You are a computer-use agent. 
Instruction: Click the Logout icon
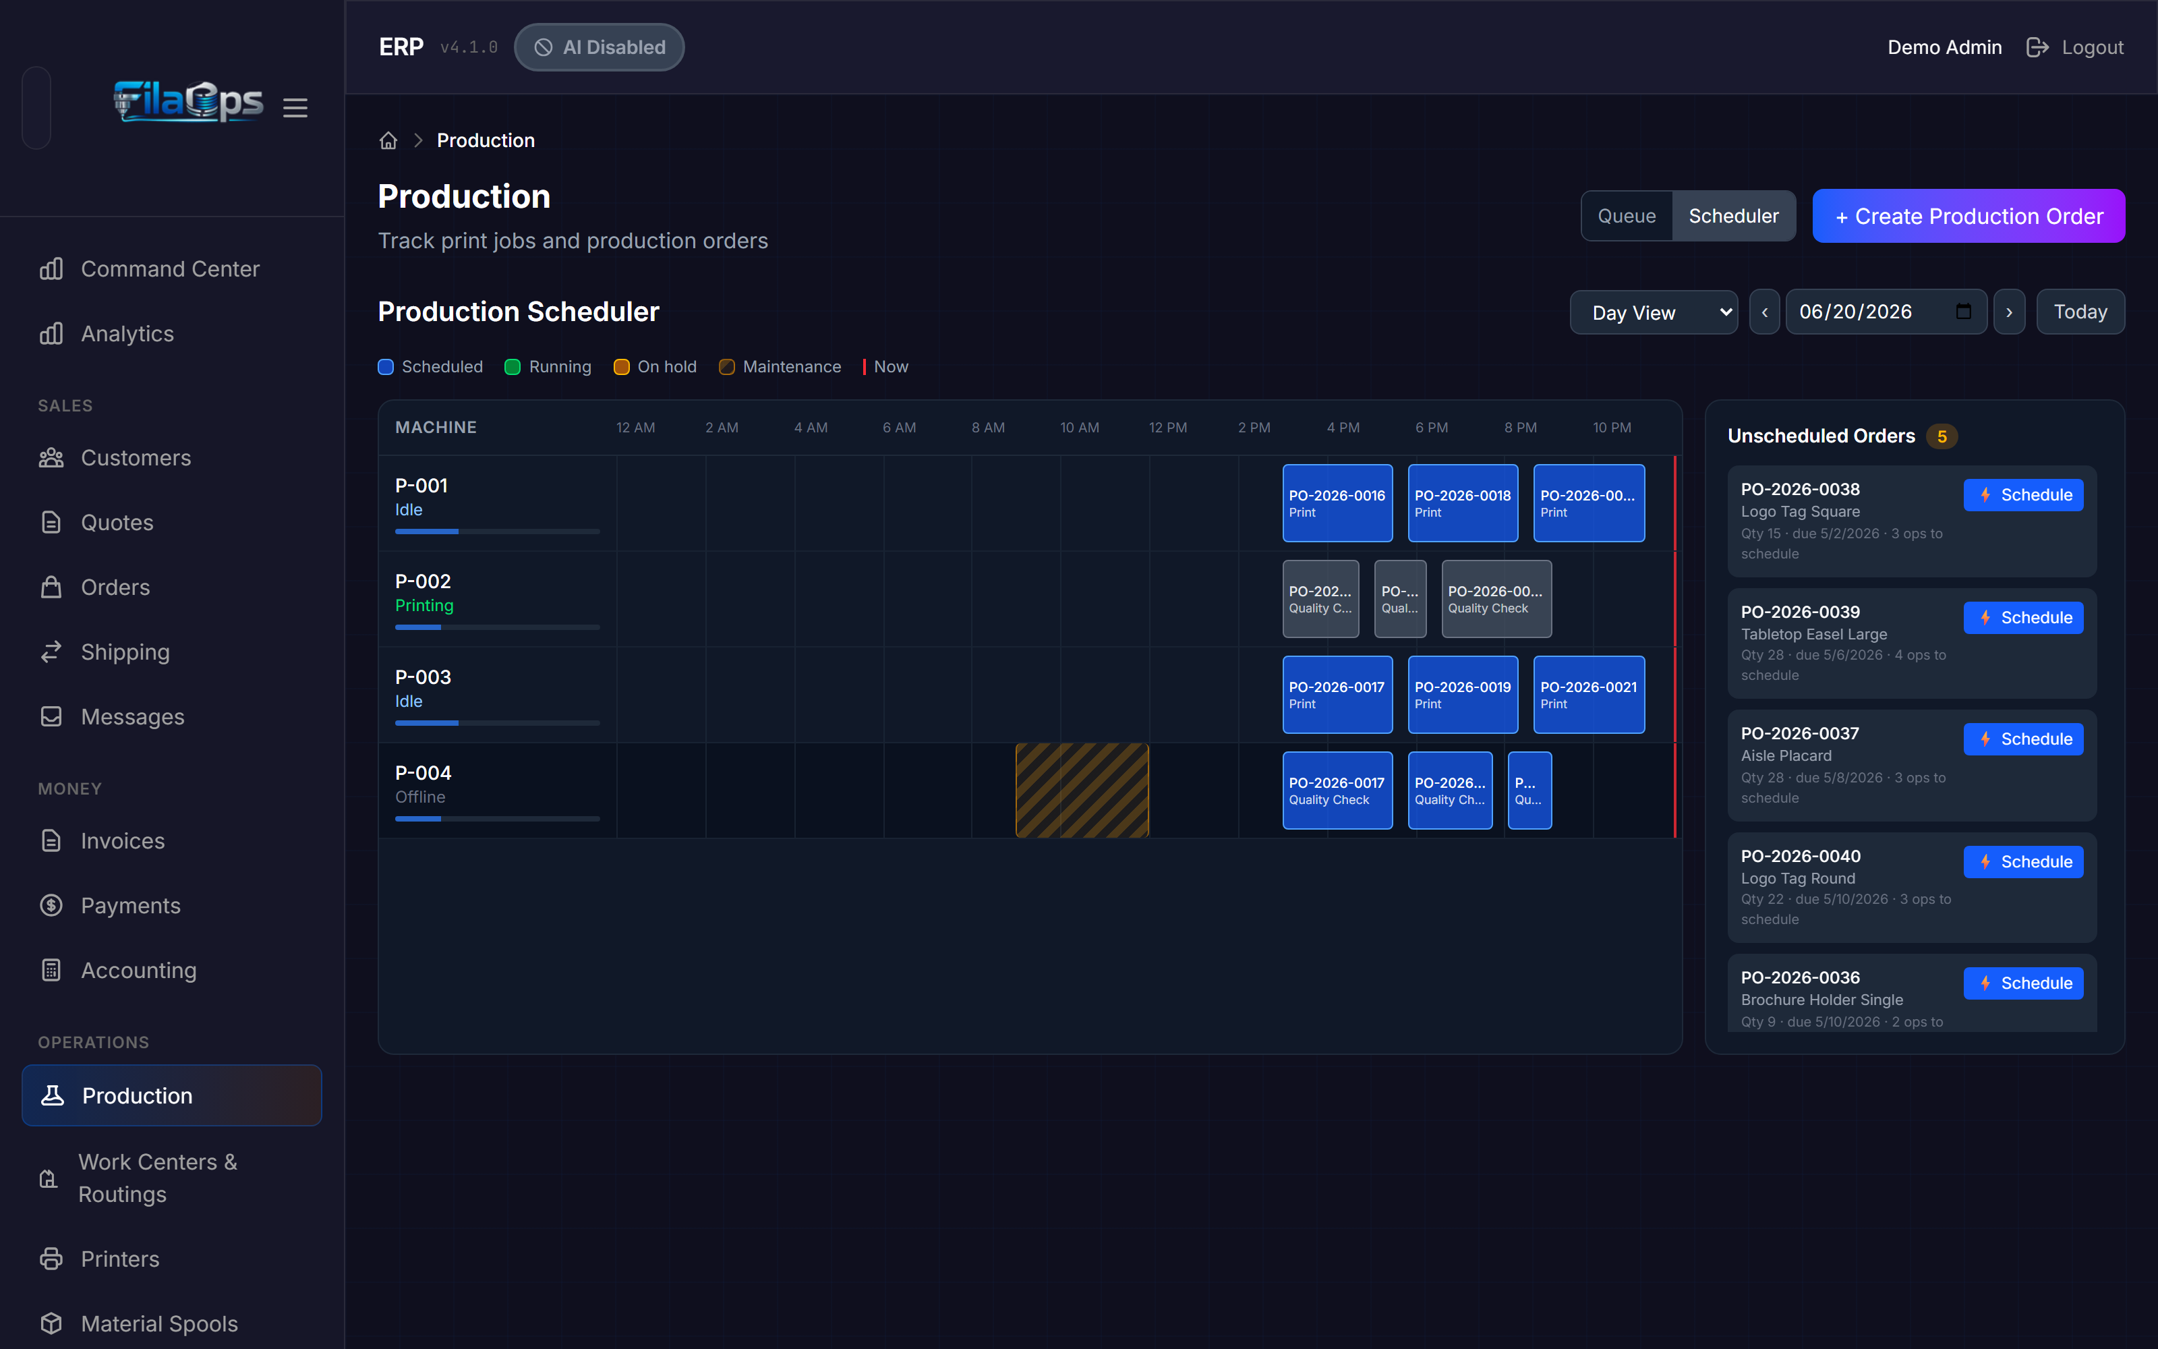click(2037, 47)
